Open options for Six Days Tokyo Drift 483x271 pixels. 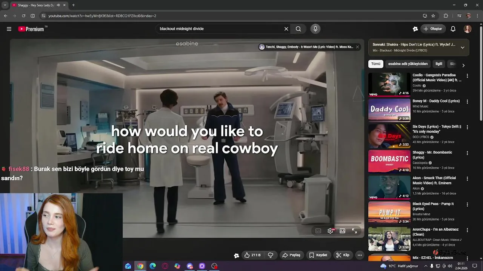(467, 127)
